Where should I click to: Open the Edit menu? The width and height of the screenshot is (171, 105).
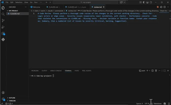tap(12, 2)
